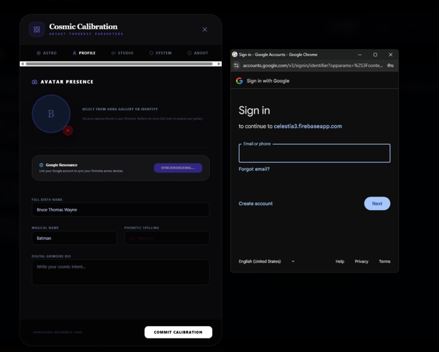
Task: Go to the System tab
Action: click(x=160, y=53)
